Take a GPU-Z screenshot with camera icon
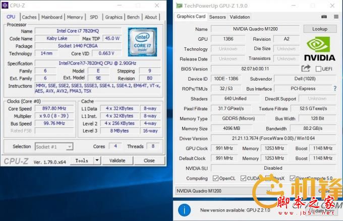The height and width of the screenshot is (221, 343). pos(324,17)
